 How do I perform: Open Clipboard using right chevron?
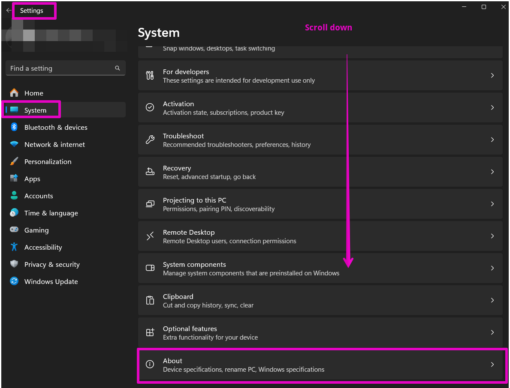click(x=492, y=300)
